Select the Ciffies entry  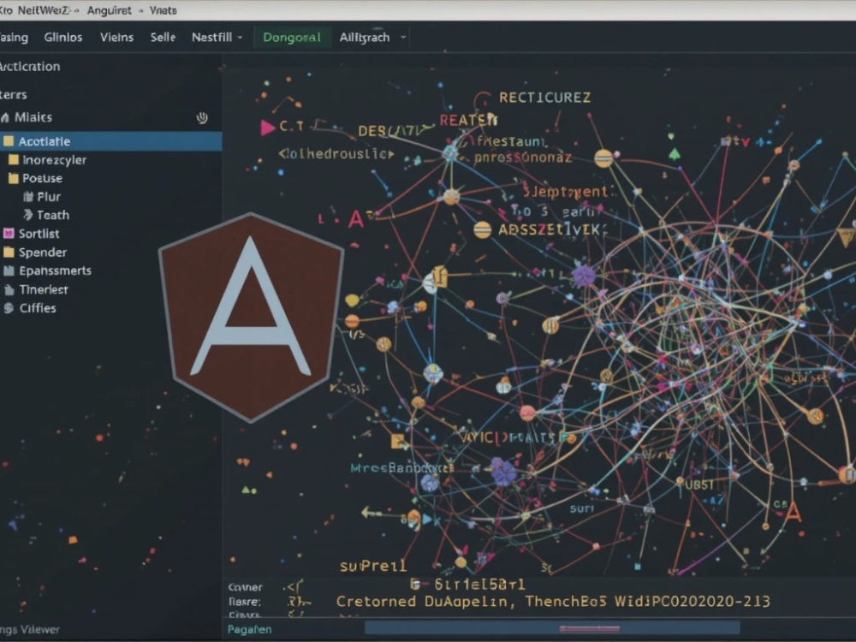coord(38,308)
